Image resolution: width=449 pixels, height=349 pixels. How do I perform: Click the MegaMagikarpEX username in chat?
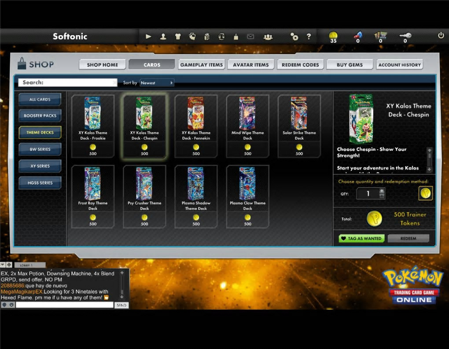(22, 291)
